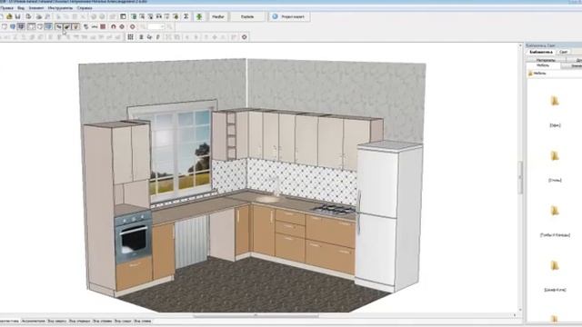Select the built-in oven in the 3D scene
Screen dimensions: 582x327
[x=134, y=237]
